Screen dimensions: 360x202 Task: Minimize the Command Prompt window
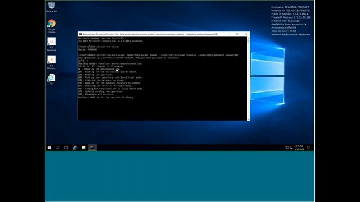[x=229, y=34]
